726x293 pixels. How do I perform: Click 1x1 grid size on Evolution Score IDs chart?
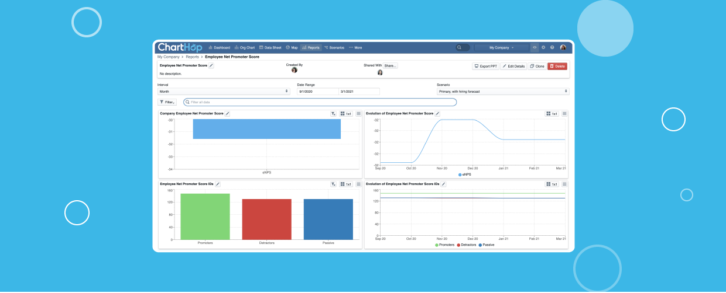pyautogui.click(x=552, y=184)
